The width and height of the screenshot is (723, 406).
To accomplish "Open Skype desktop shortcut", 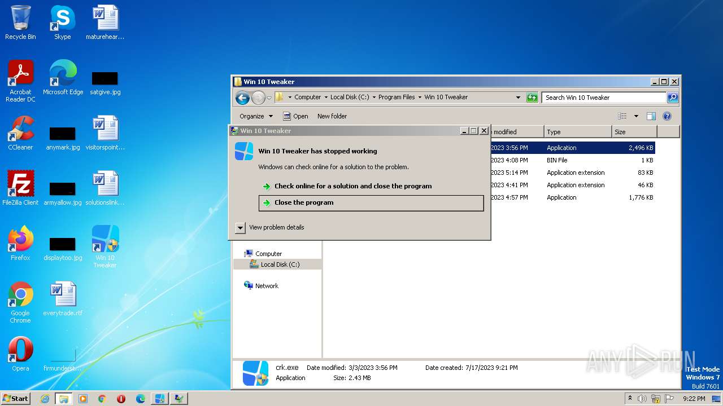I will coord(62,23).
